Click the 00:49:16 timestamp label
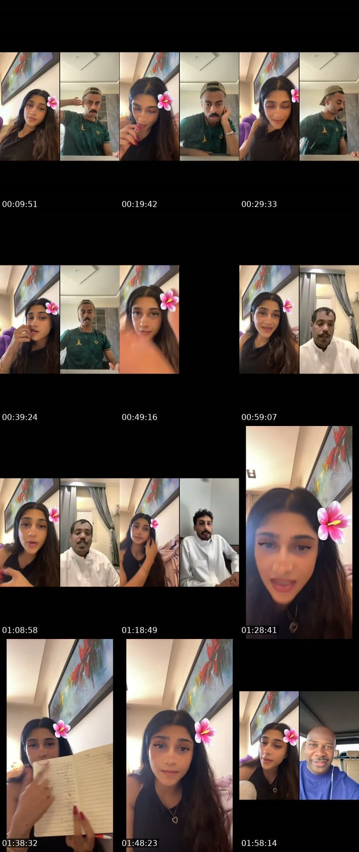The width and height of the screenshot is (359, 852). 140,417
